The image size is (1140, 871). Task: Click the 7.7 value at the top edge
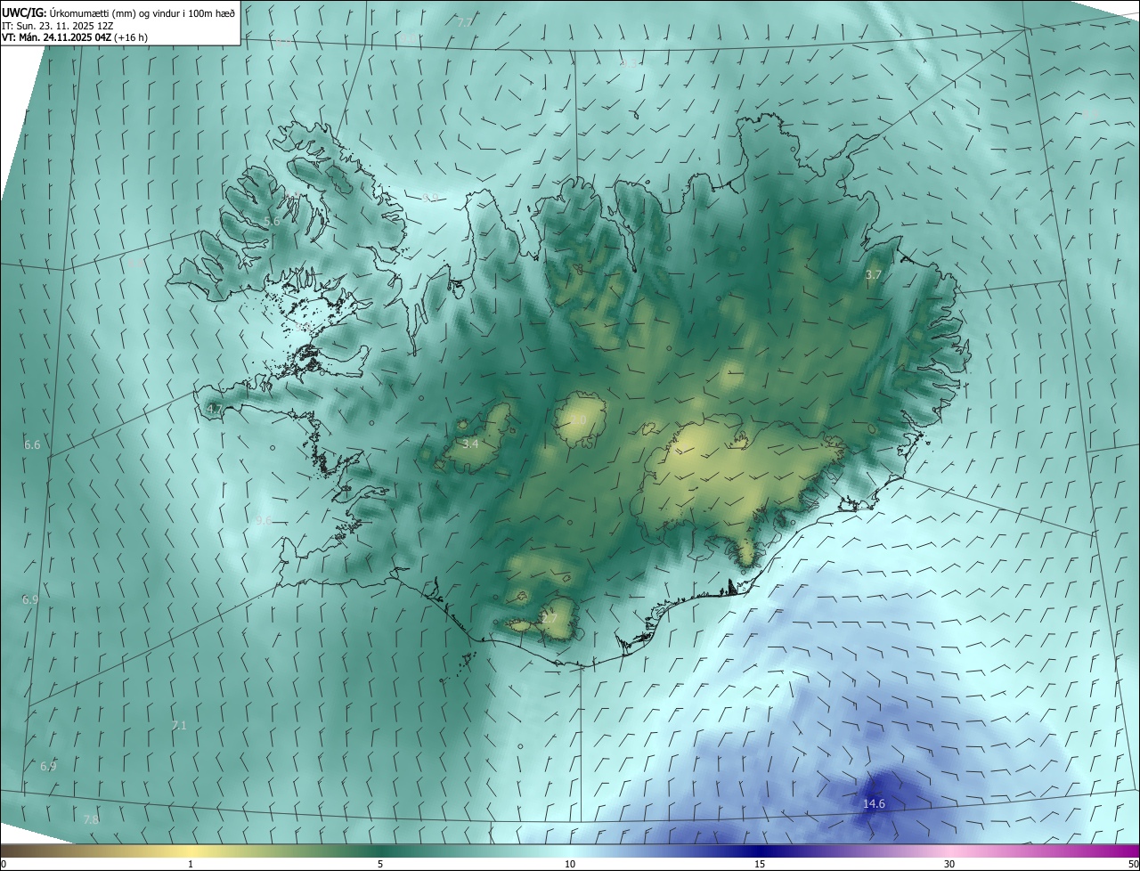[465, 21]
